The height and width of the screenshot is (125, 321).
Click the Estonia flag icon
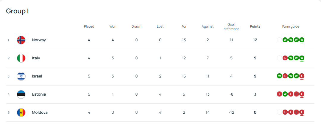click(21, 94)
